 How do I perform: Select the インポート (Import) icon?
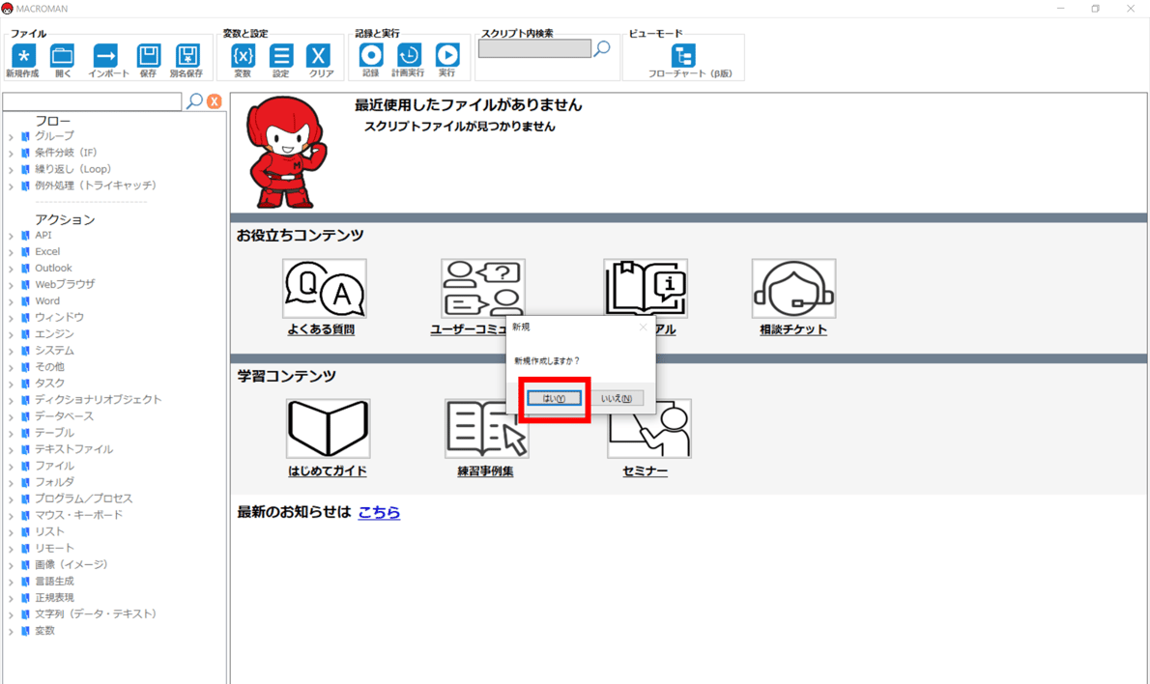(105, 56)
